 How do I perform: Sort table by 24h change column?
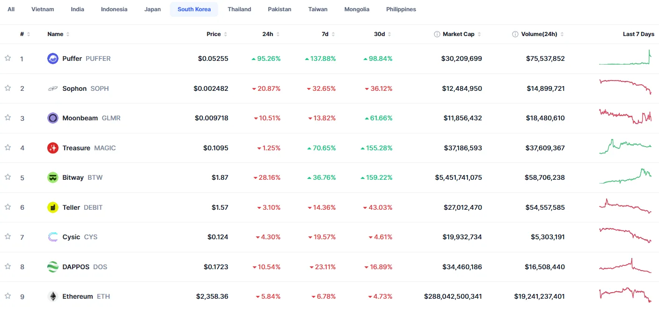coord(271,34)
